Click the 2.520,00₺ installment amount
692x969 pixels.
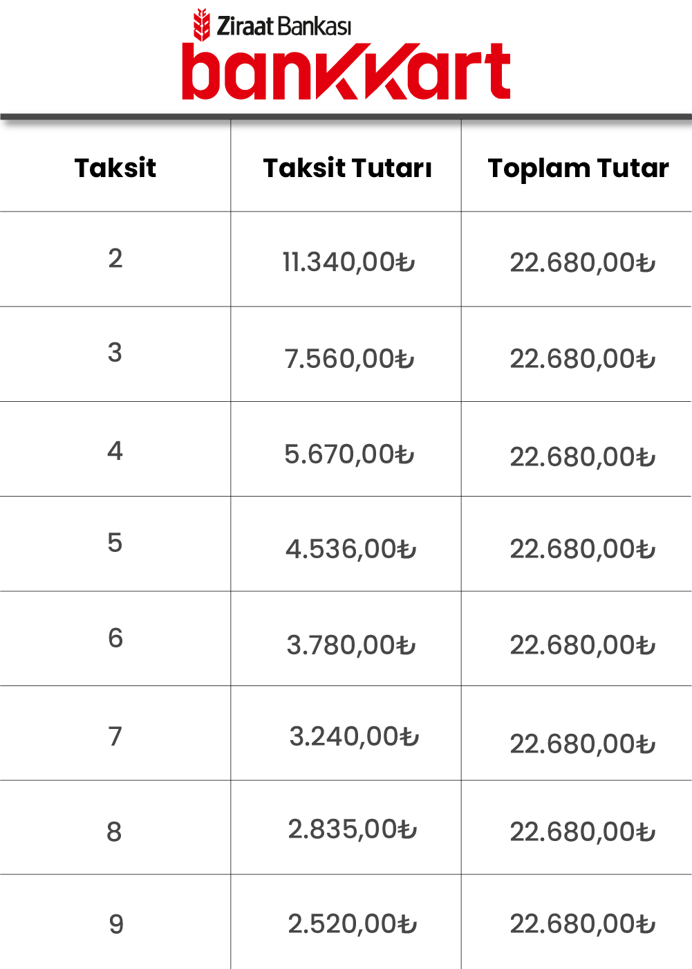coord(353,924)
